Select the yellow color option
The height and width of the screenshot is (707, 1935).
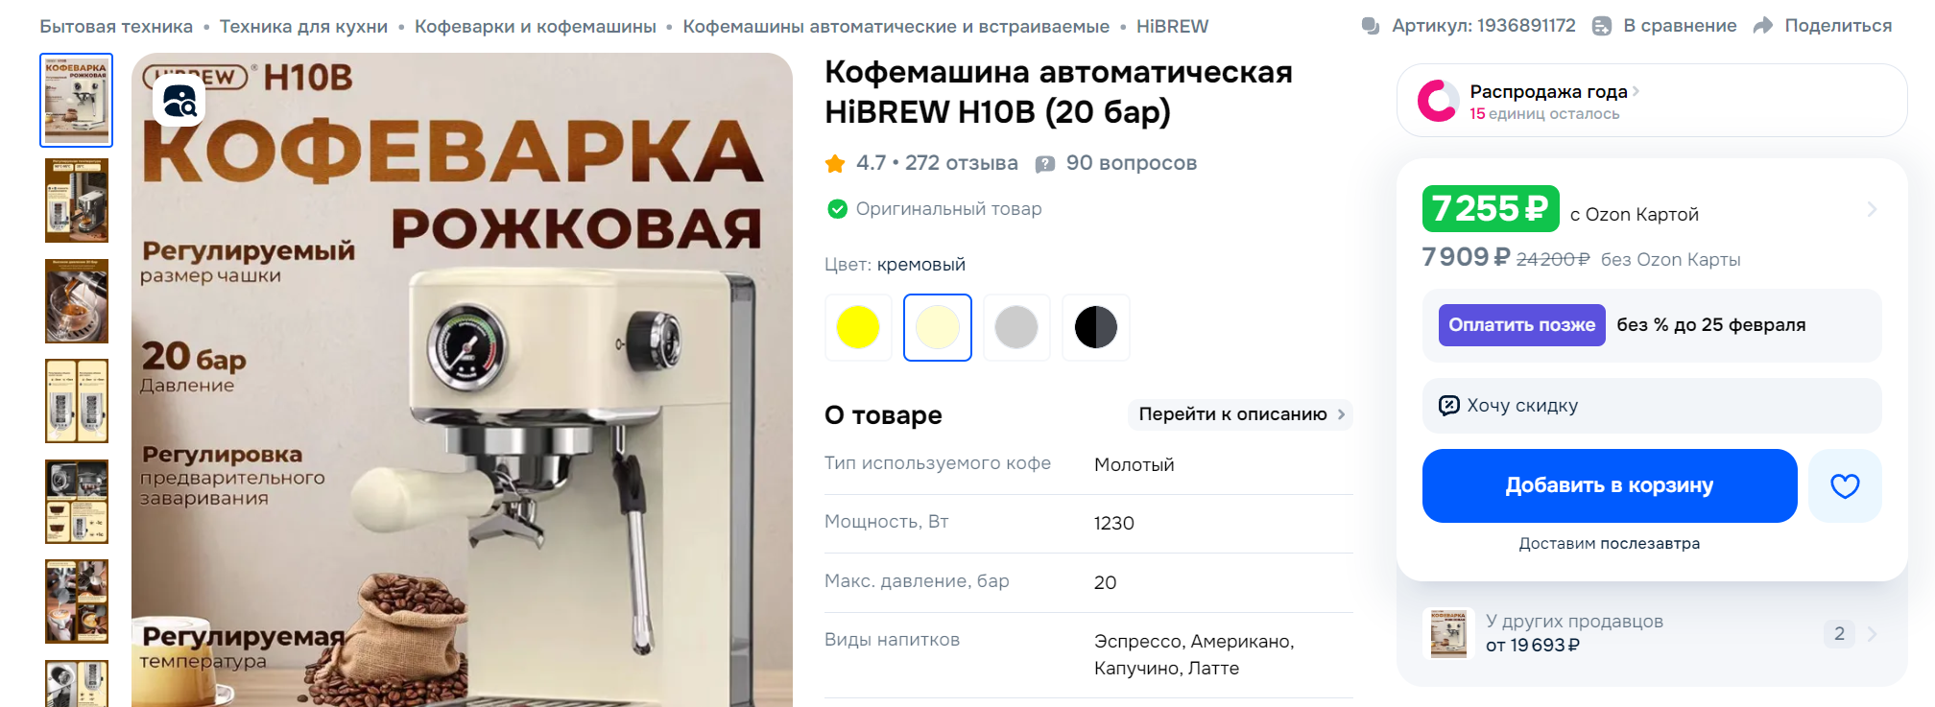(858, 327)
